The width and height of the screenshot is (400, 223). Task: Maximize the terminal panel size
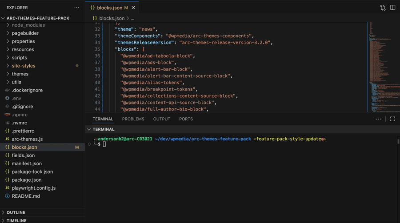click(392, 119)
